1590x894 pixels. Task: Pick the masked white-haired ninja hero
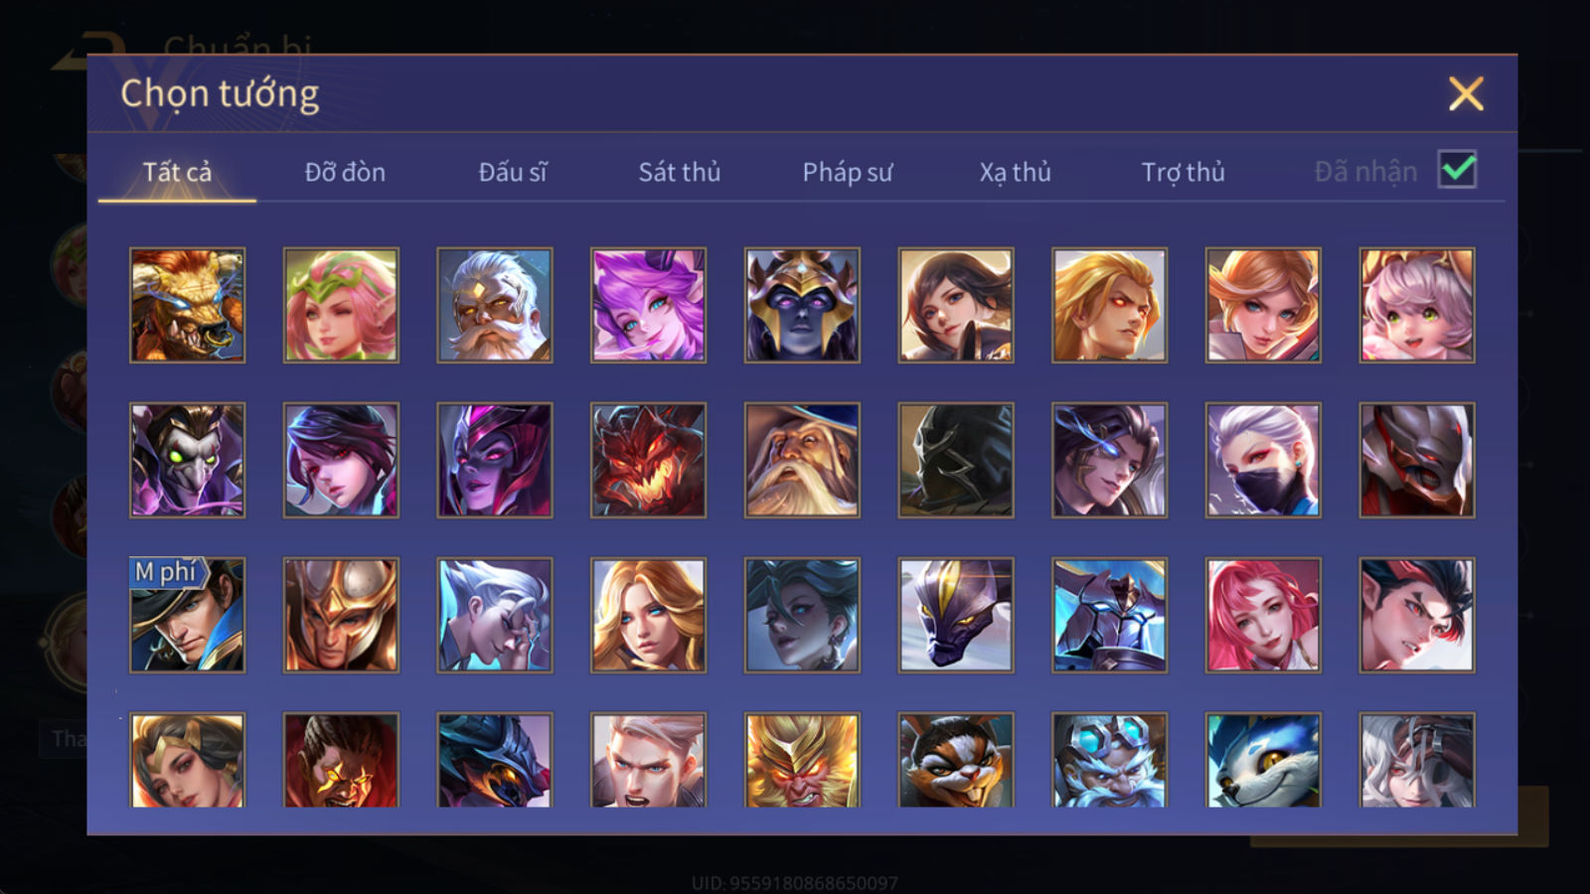click(x=1263, y=460)
